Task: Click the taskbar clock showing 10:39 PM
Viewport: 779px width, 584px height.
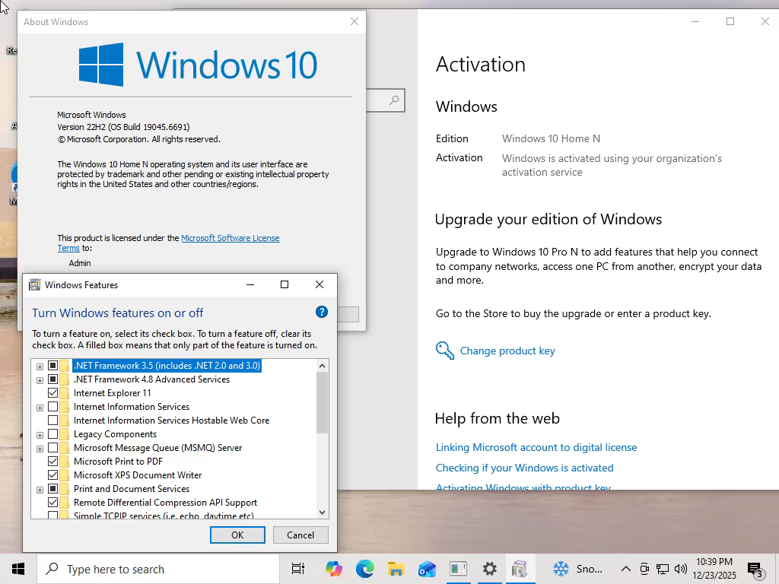Action: tap(714, 569)
